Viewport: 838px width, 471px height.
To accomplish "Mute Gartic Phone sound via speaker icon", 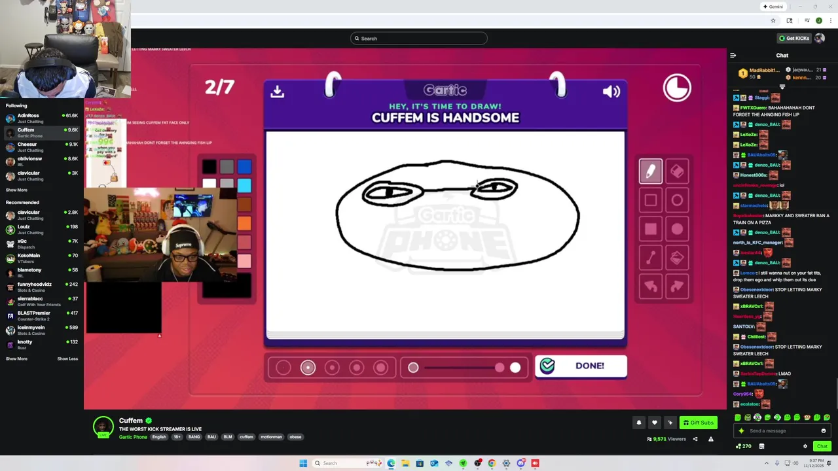I will coord(611,92).
